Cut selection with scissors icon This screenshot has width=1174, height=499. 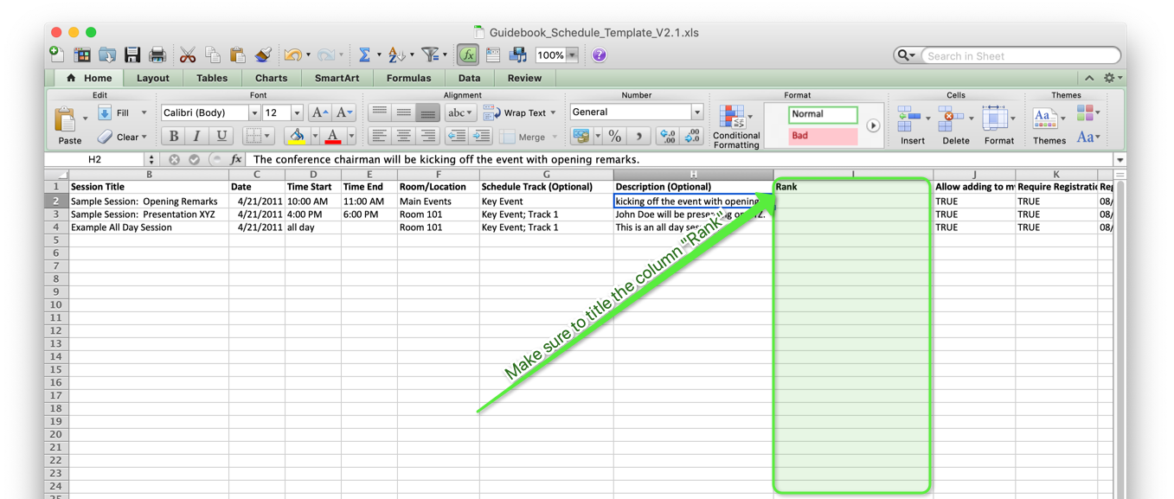[x=188, y=55]
